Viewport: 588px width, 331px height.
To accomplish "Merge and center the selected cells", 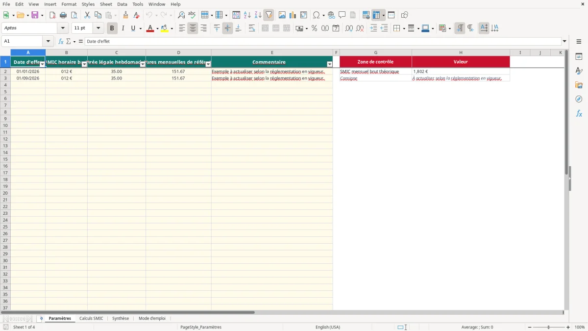I will tap(265, 28).
